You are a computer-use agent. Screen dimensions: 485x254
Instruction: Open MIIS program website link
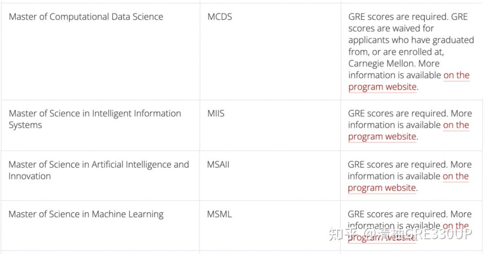[x=382, y=137]
